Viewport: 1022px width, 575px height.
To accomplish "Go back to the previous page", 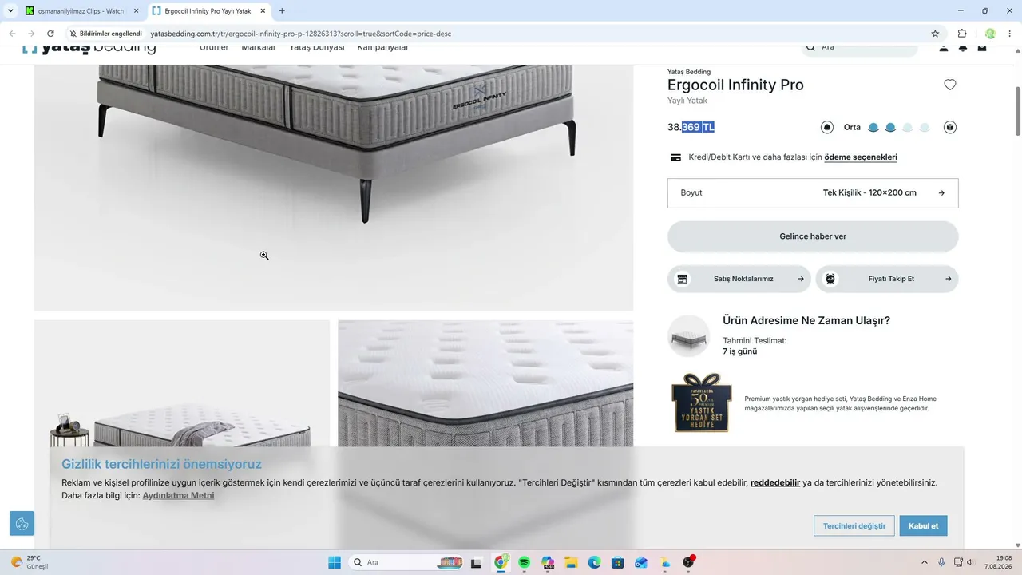I will click(12, 34).
